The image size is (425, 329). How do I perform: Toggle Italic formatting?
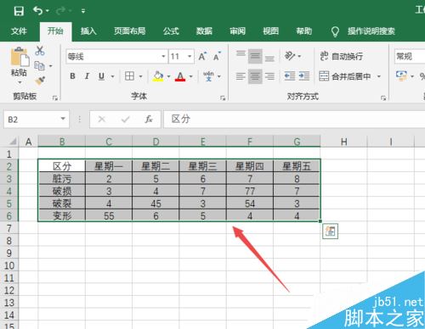tap(87, 76)
